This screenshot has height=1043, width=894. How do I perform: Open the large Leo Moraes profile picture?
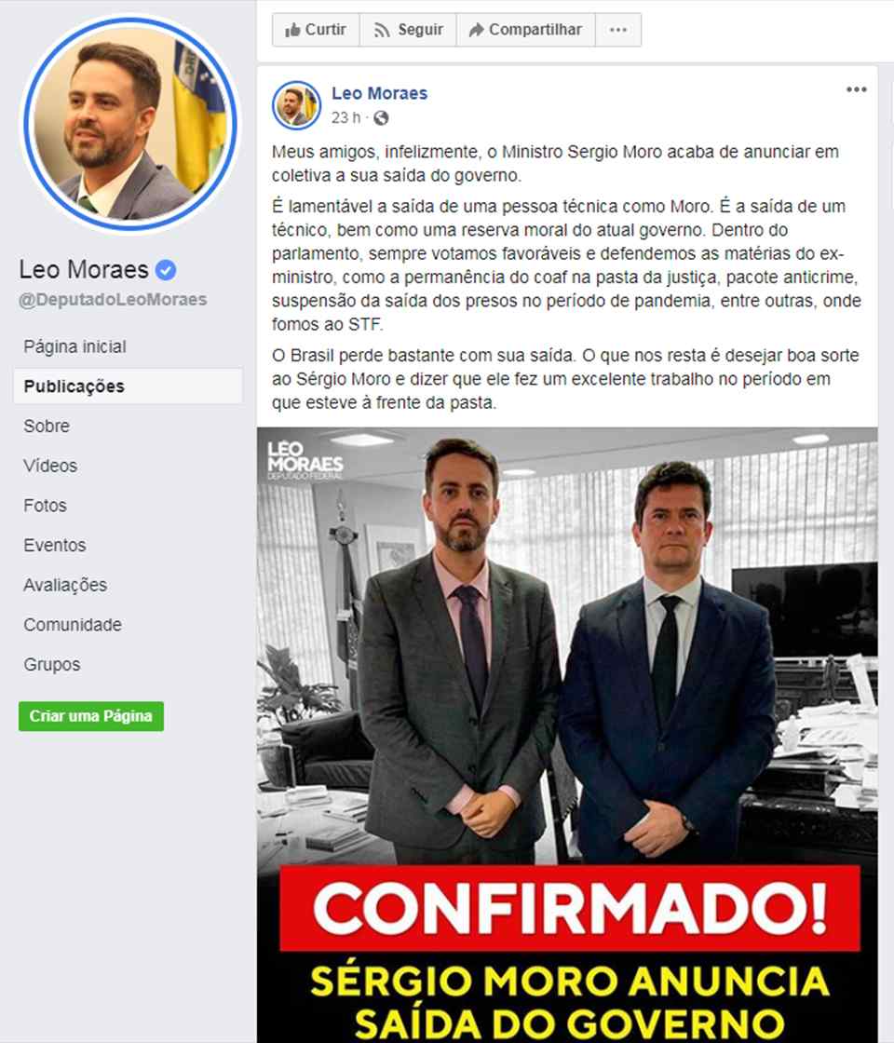130,125
